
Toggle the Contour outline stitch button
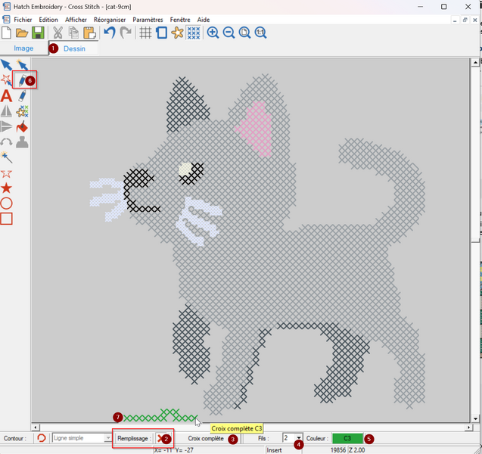pyautogui.click(x=41, y=438)
